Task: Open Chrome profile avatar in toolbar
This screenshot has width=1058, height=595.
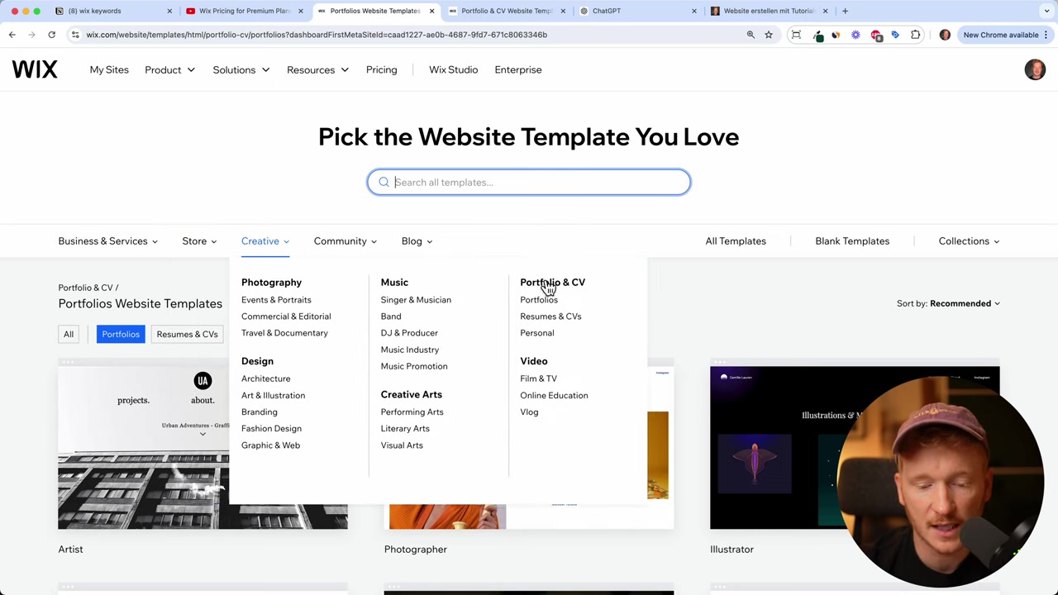Action: pyautogui.click(x=945, y=35)
